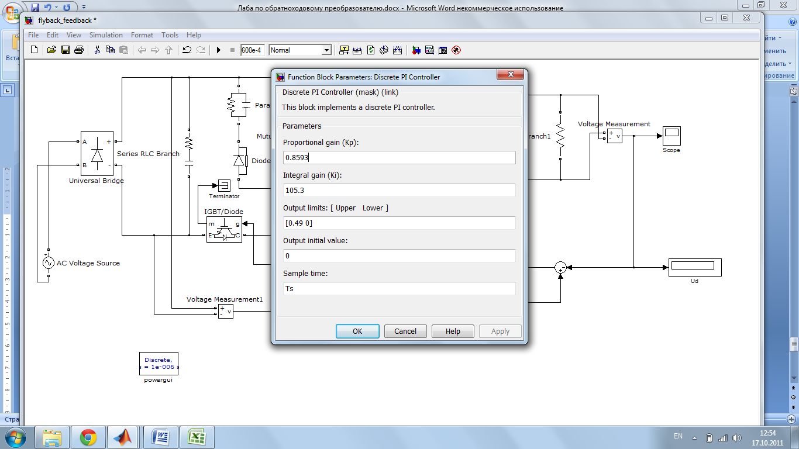
Task: Click Word's tab selector ruler button
Action: pos(8,90)
